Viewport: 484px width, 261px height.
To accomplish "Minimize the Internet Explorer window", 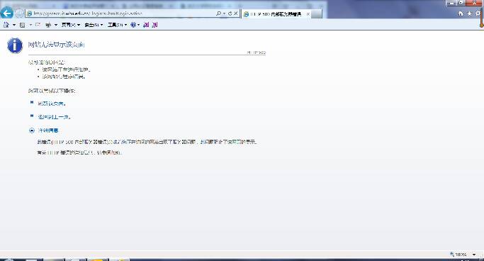I will coord(451,2).
